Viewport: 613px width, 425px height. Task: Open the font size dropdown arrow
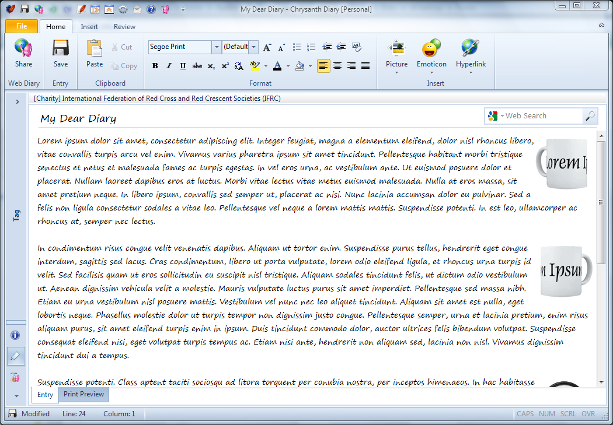pyautogui.click(x=254, y=47)
